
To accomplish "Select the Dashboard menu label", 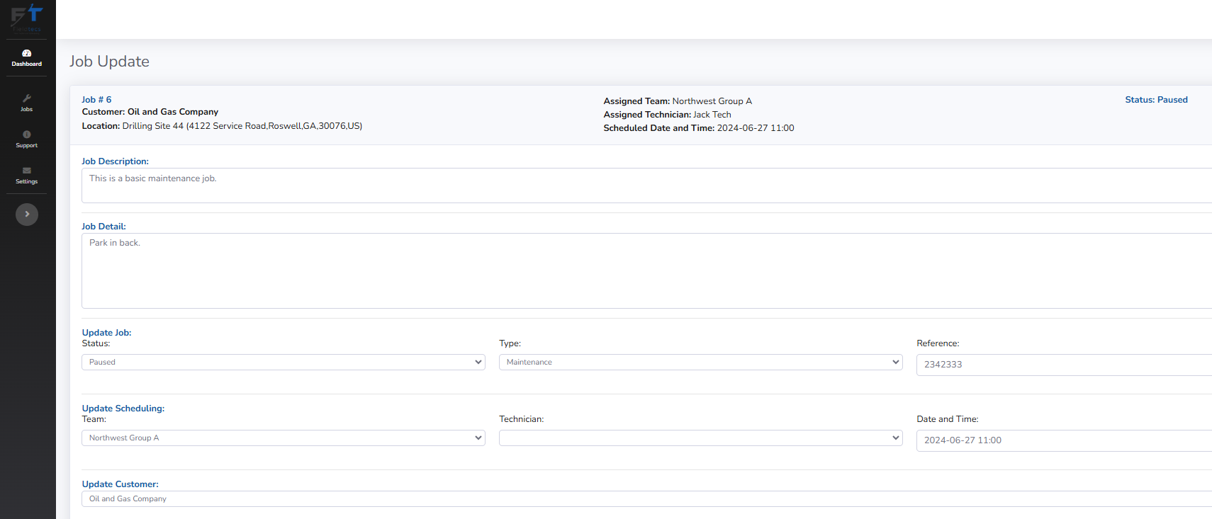I will [x=27, y=64].
